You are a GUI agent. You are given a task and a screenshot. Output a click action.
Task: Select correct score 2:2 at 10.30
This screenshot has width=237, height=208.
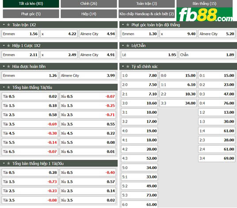(178, 94)
